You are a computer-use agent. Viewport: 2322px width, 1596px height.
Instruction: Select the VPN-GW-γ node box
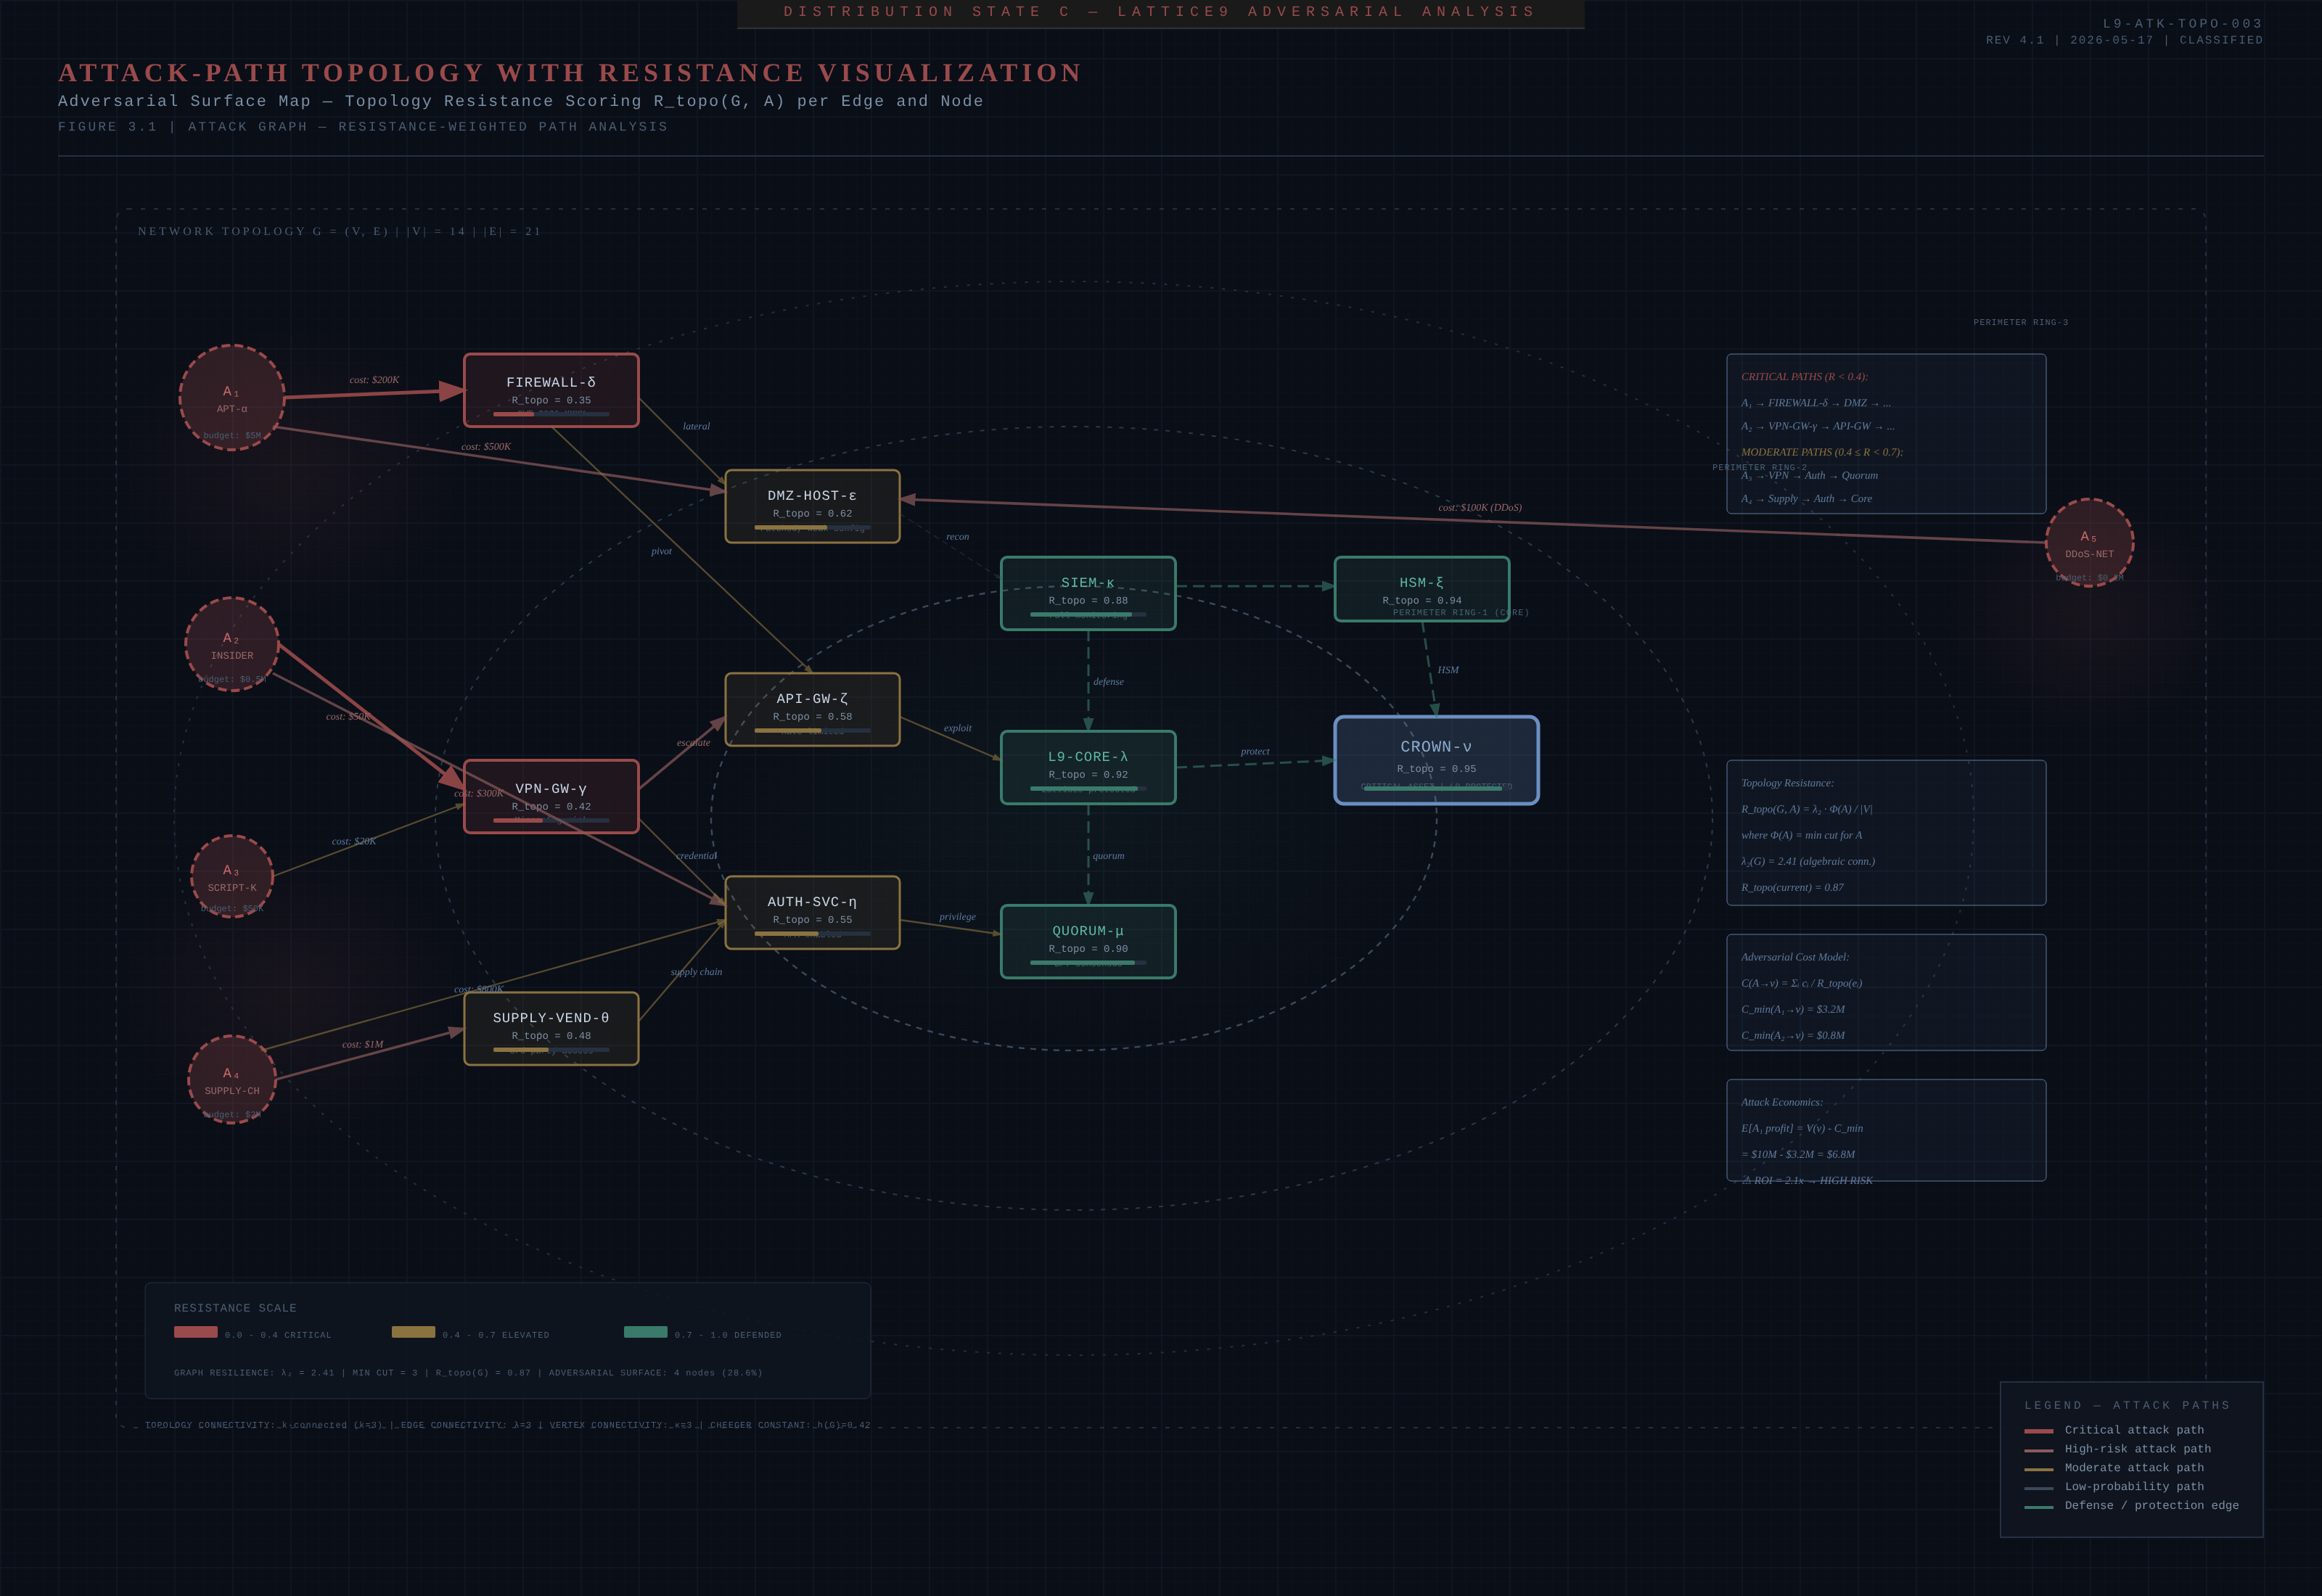(551, 796)
